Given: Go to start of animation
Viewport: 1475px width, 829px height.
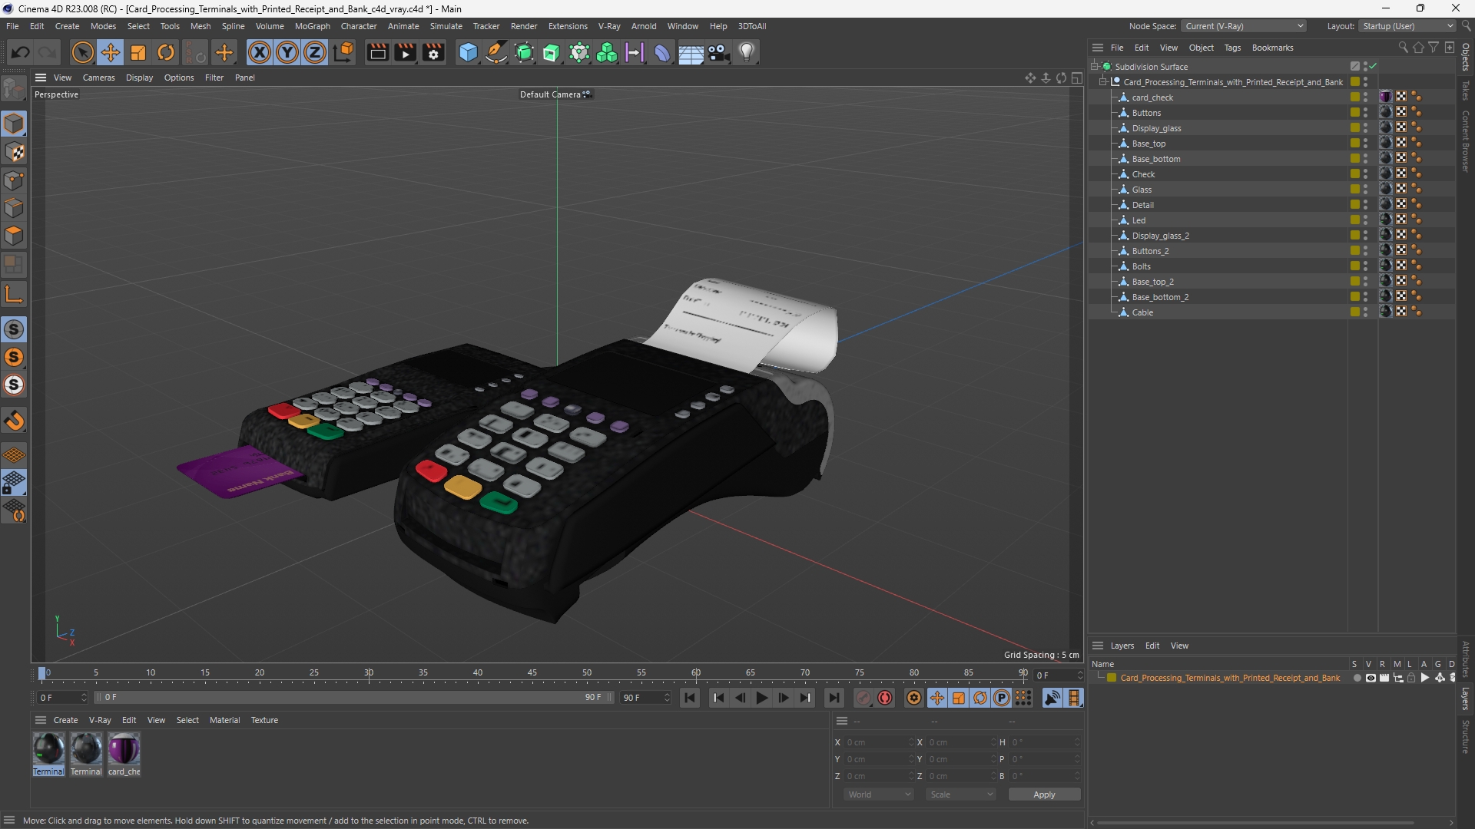Looking at the screenshot, I should (x=690, y=698).
